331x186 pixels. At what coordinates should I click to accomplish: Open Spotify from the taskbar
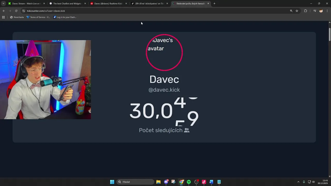point(189,182)
